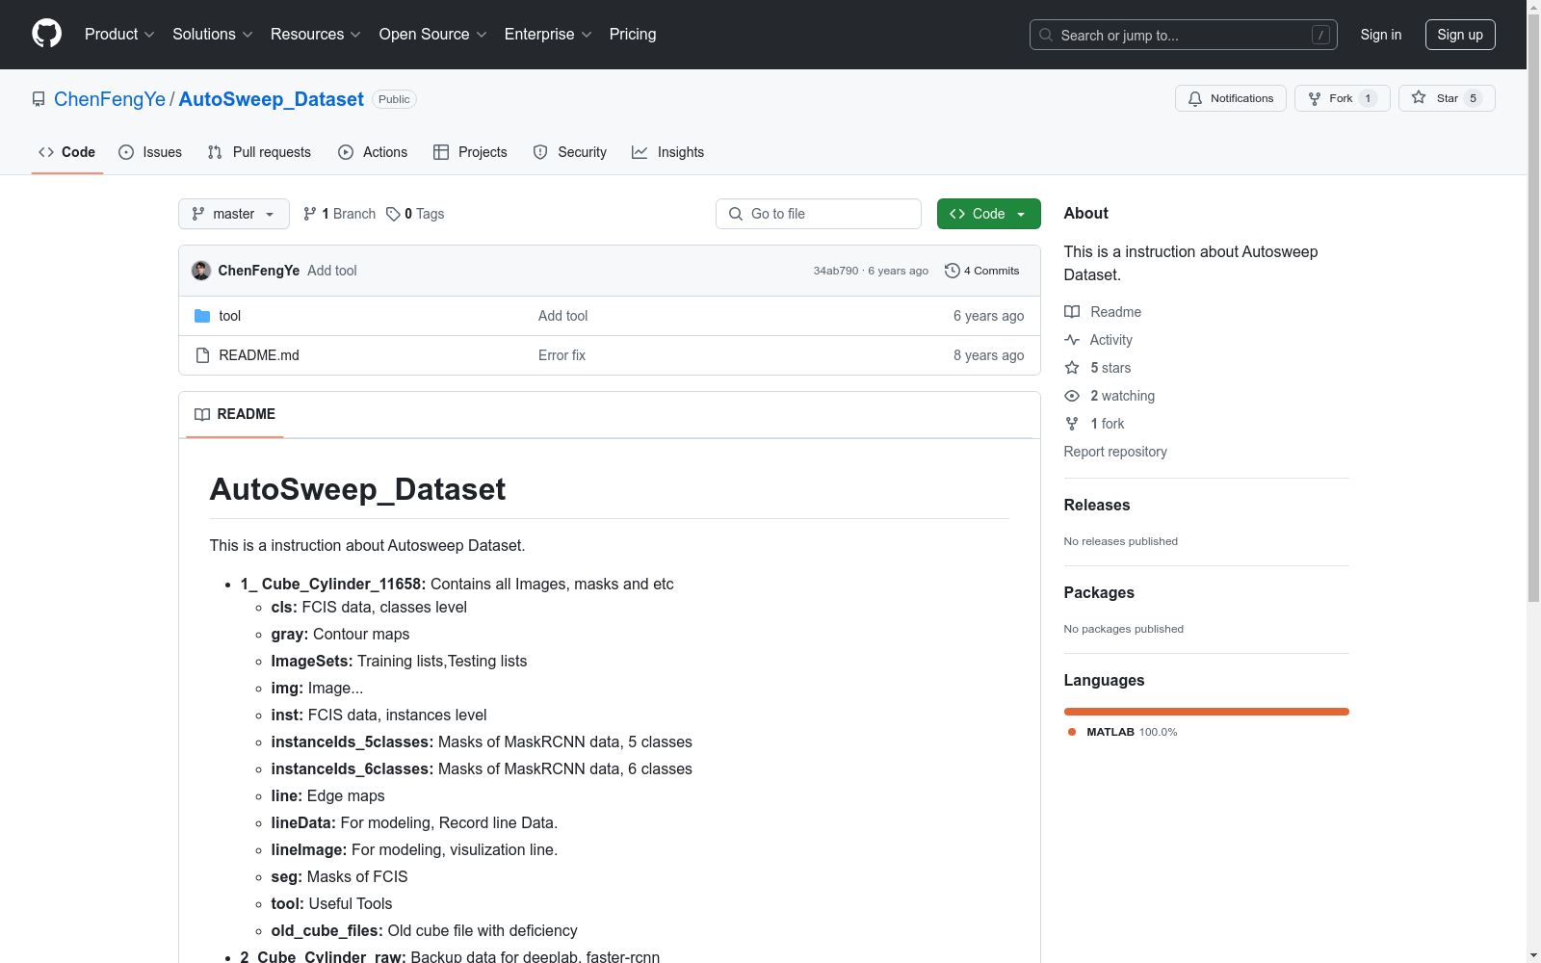Go to the Pricing page
This screenshot has width=1541, height=963.
[x=633, y=35]
